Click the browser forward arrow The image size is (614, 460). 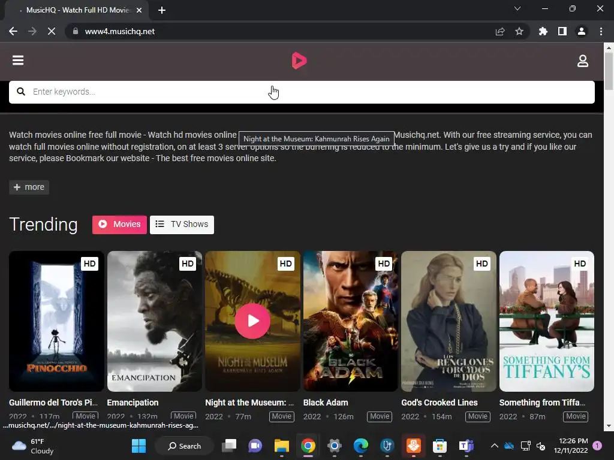32,31
